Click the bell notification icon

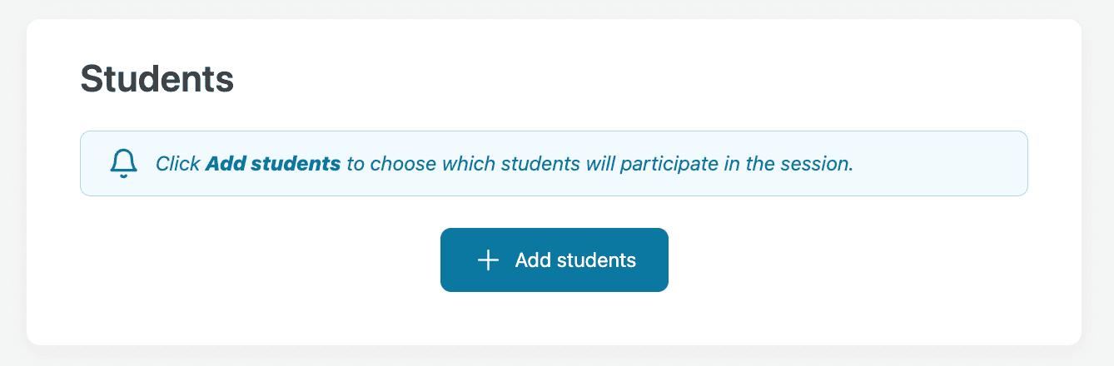[x=124, y=164]
